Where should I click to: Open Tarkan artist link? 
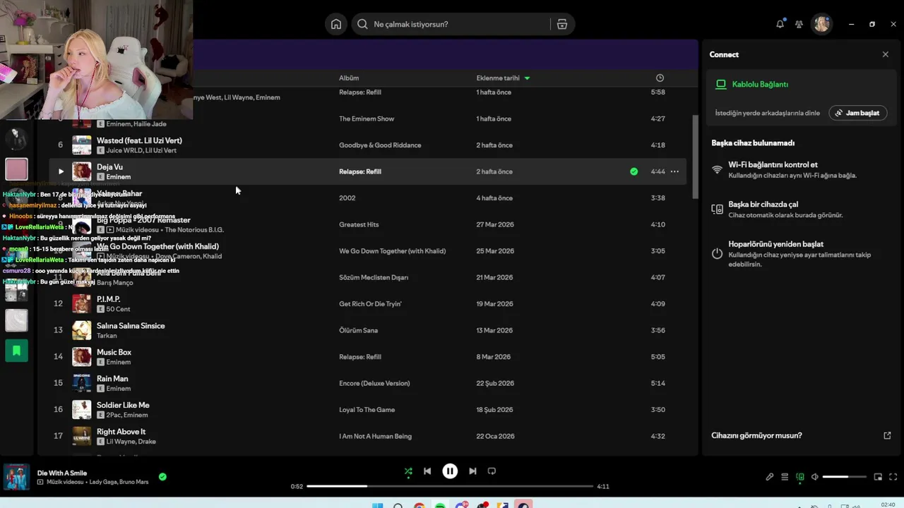click(x=107, y=336)
